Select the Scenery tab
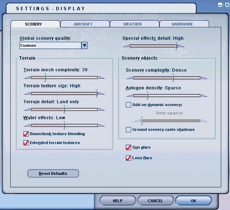 35,24
